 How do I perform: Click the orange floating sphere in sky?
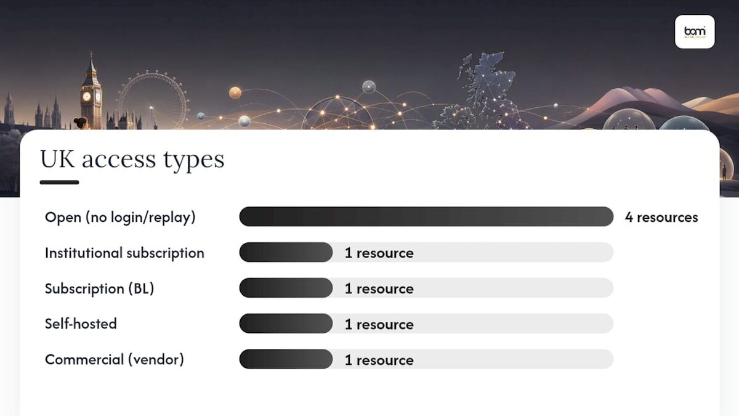(235, 93)
